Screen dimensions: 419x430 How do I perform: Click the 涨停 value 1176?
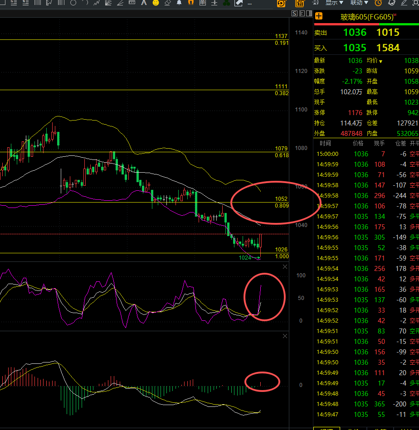tap(355, 113)
